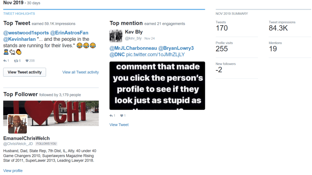The width and height of the screenshot is (312, 175).
Task: Click the View Tweet activity button
Action: tap(25, 72)
